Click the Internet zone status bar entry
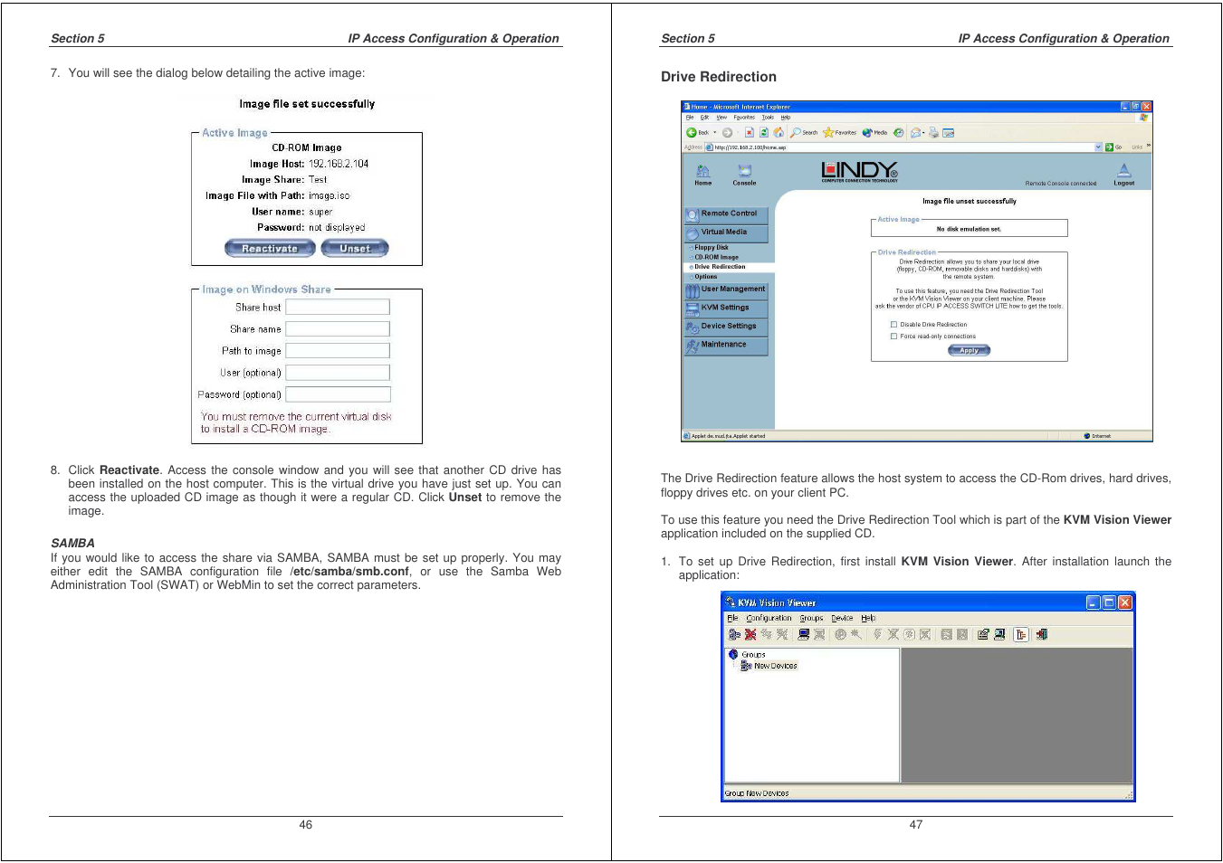This screenshot has width=1223, height=863. coord(1097,436)
